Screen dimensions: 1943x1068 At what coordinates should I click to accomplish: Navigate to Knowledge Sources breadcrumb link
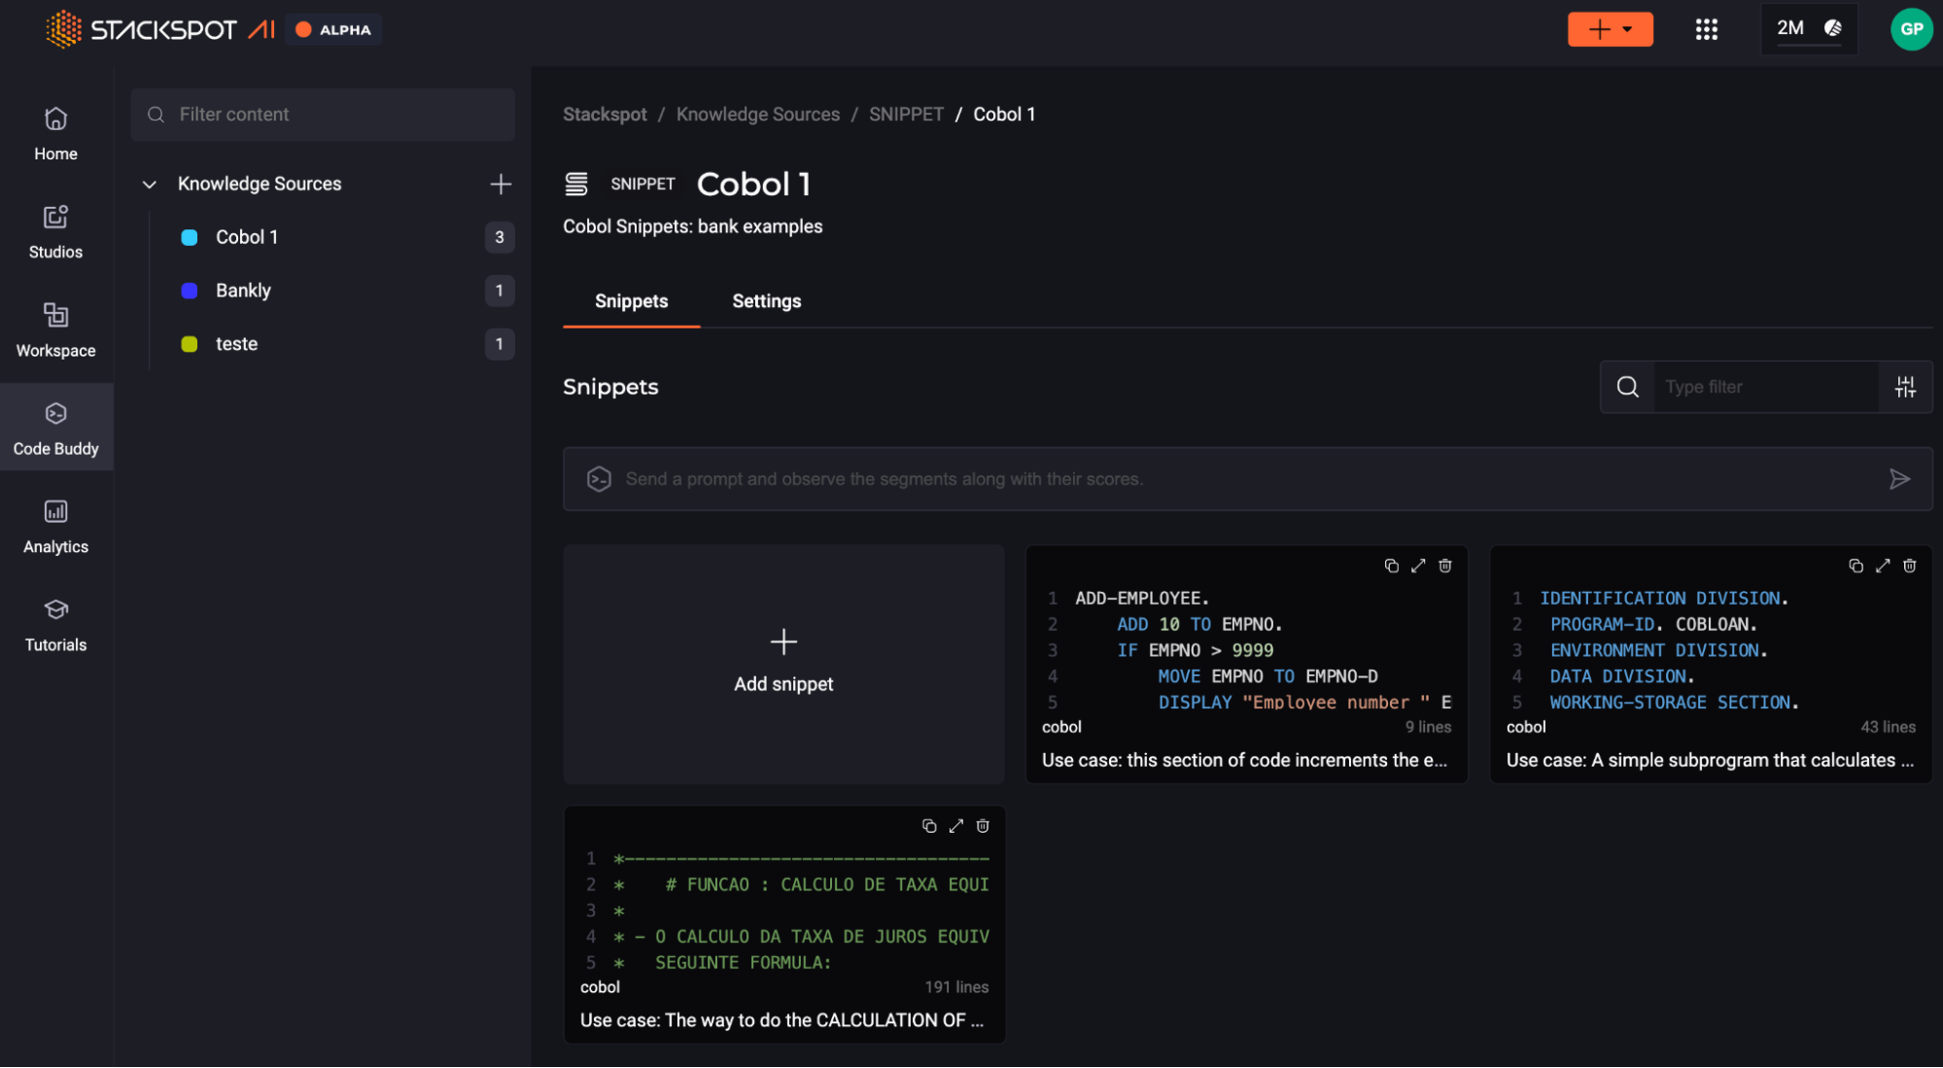pyautogui.click(x=757, y=115)
